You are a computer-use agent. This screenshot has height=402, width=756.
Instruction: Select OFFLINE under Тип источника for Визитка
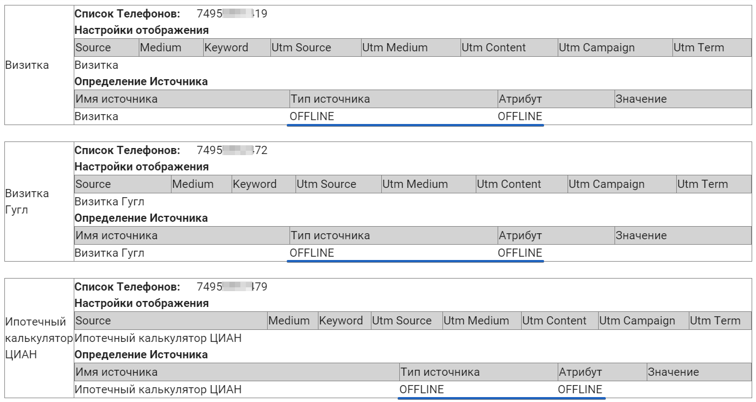(x=312, y=116)
